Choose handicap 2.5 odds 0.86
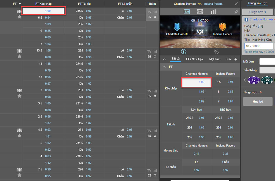This screenshot has height=181, width=275. (48, 116)
